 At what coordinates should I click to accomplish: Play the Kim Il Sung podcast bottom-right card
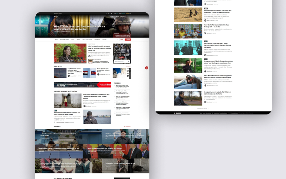pyautogui.click(x=106, y=168)
